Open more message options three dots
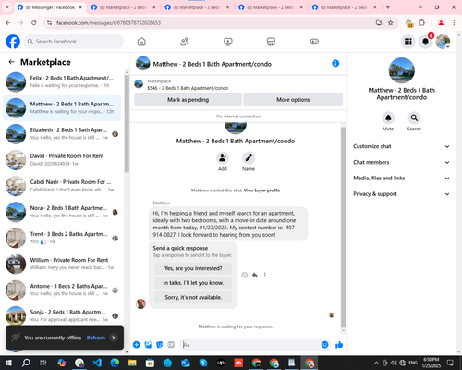462x370 pixels. point(265,275)
